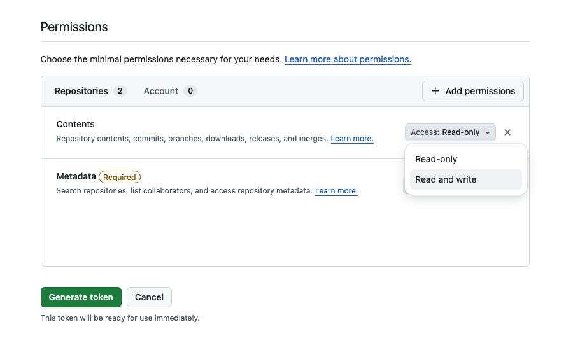Select the Metadata permission title
Screen dimensions: 566x357
pos(76,176)
